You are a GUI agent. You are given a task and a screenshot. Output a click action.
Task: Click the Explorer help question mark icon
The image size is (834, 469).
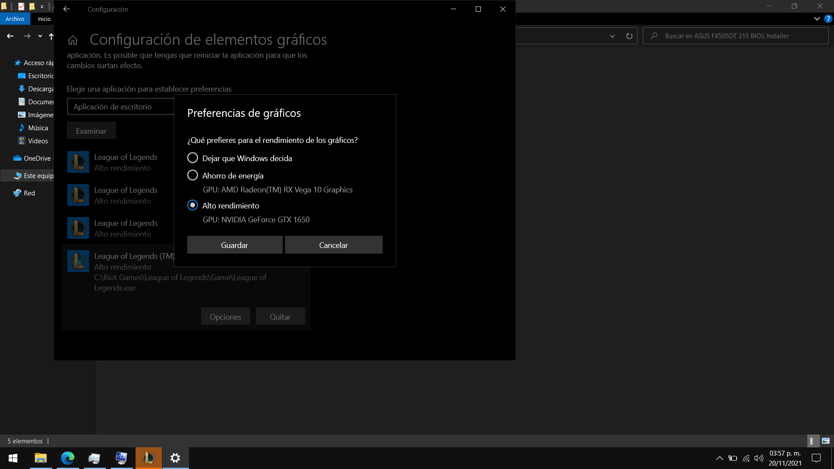pyautogui.click(x=828, y=19)
